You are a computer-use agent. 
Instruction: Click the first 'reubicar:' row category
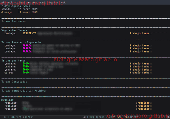11,103
